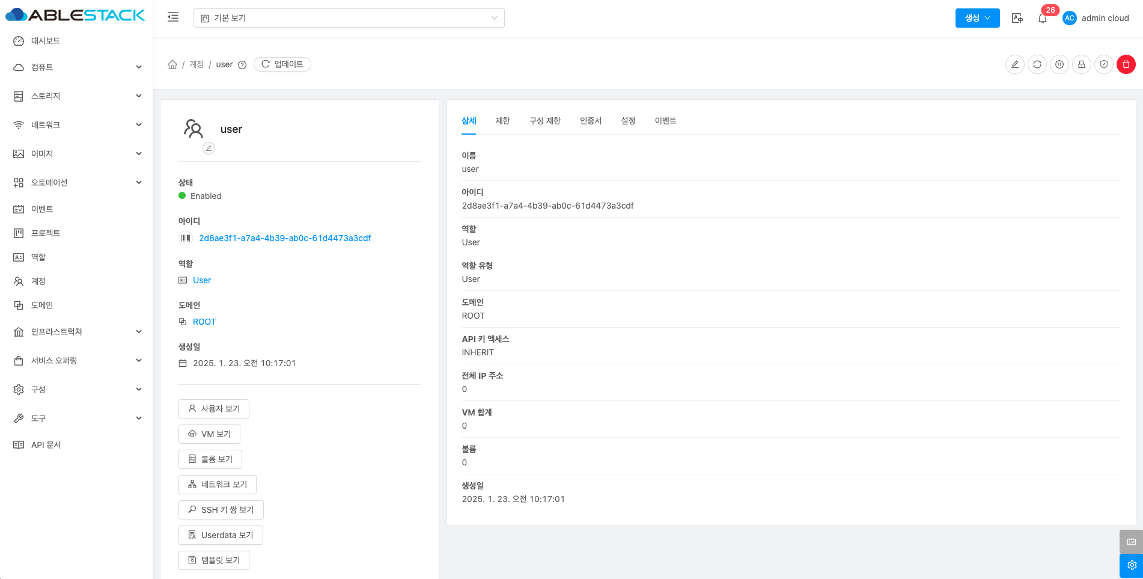
Task: Click the language translation icon in header
Action: tap(1017, 18)
